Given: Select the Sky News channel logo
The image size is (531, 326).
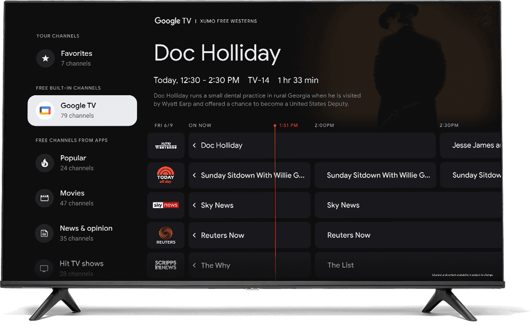Looking at the screenshot, I should click(166, 205).
